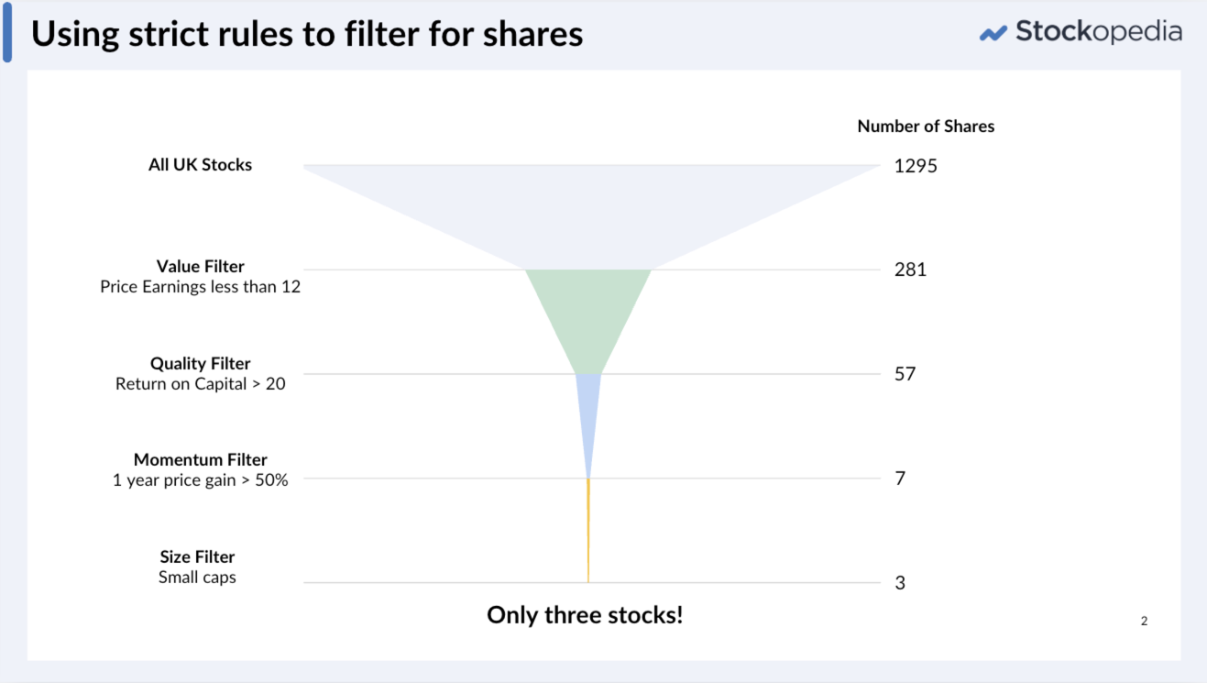Image resolution: width=1207 pixels, height=683 pixels.
Task: Select the "Return on Capital > 20" text
Action: pyautogui.click(x=200, y=384)
